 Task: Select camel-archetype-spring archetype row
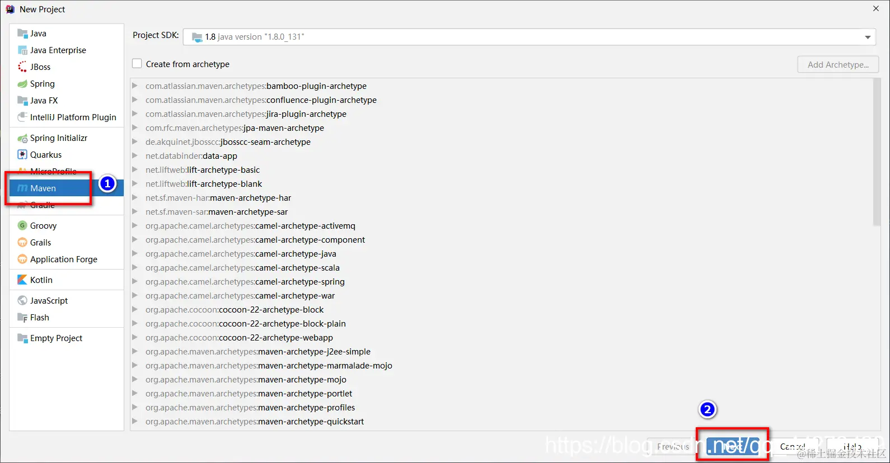pyautogui.click(x=502, y=282)
